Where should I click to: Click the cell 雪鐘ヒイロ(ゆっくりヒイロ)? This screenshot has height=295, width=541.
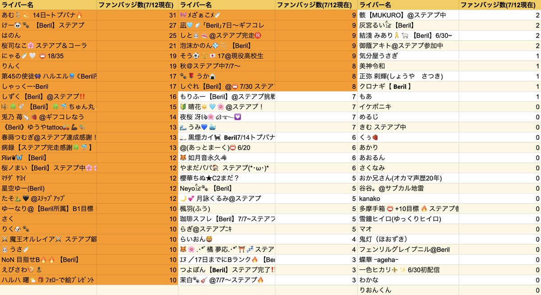pyautogui.click(x=408, y=219)
